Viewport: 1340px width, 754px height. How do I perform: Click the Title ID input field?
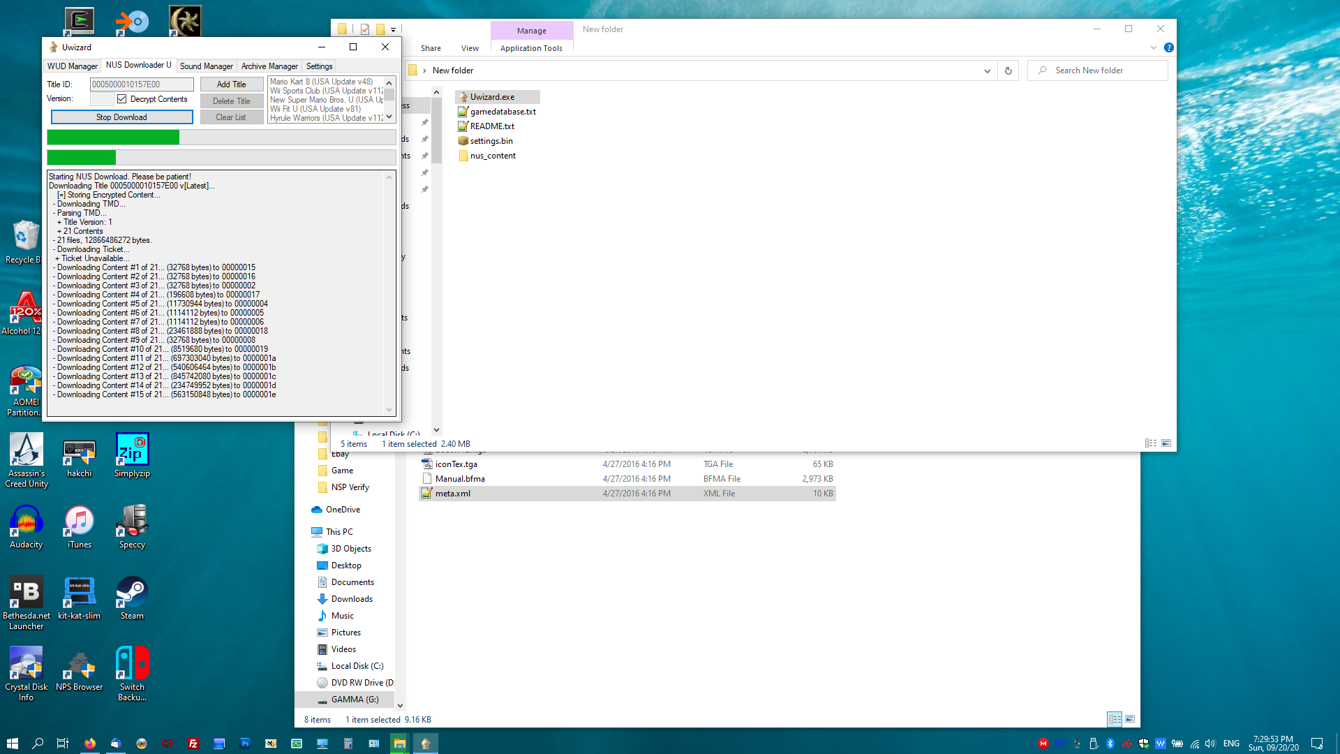click(142, 84)
